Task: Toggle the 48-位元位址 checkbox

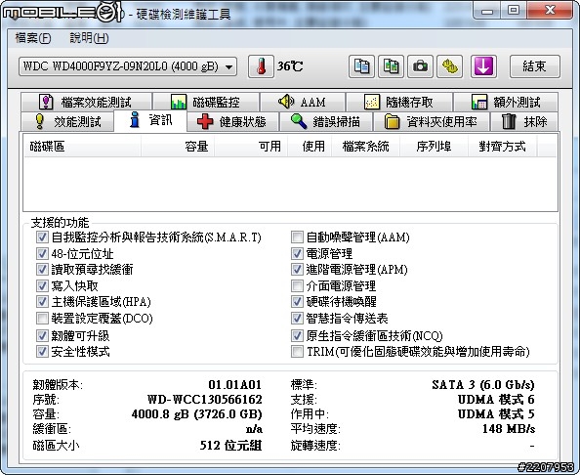Action: 42,253
